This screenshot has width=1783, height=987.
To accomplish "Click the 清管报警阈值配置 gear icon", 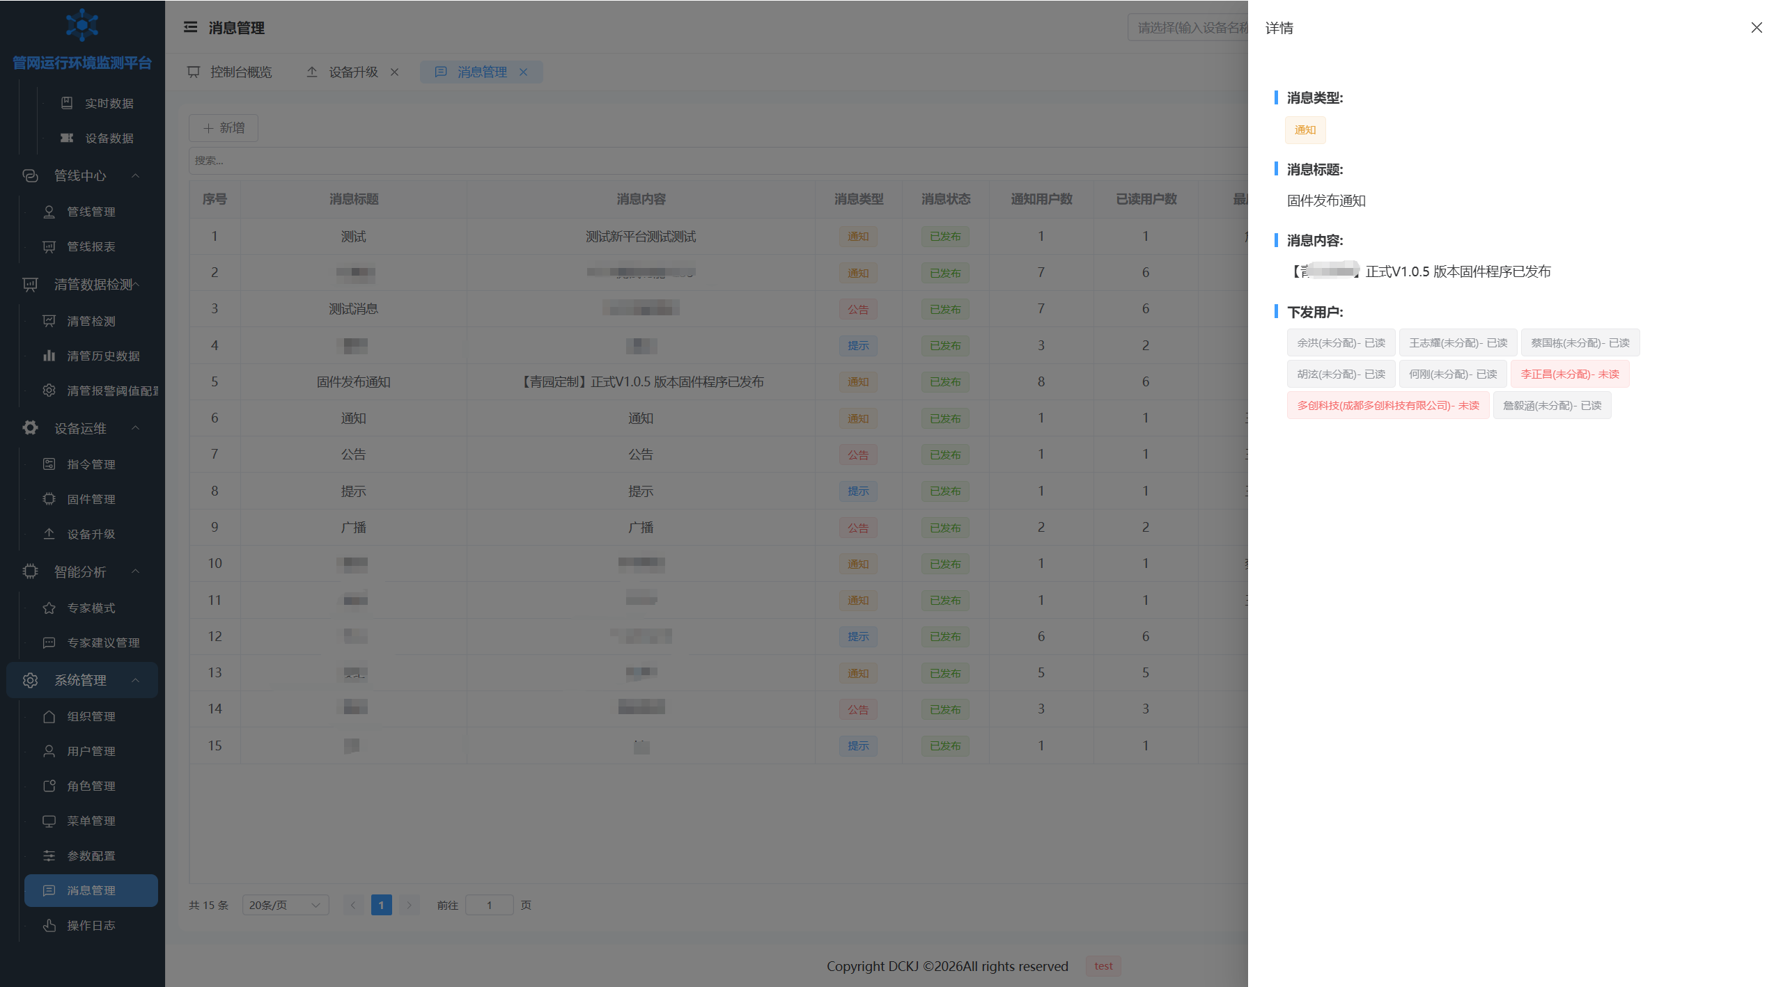I will pyautogui.click(x=49, y=390).
